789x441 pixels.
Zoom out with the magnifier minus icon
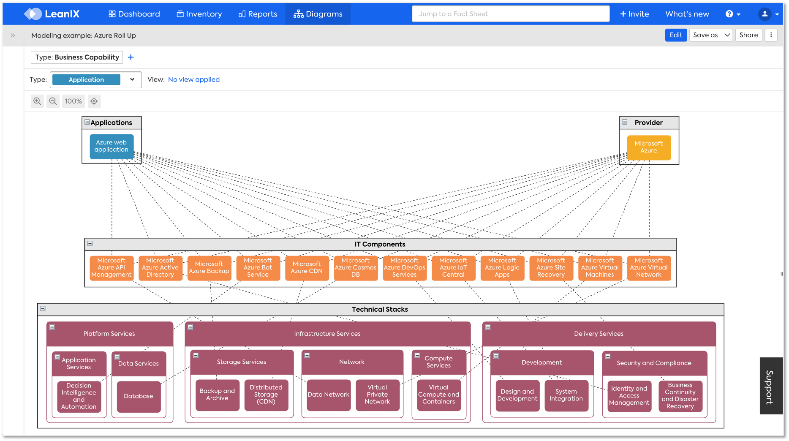(53, 101)
